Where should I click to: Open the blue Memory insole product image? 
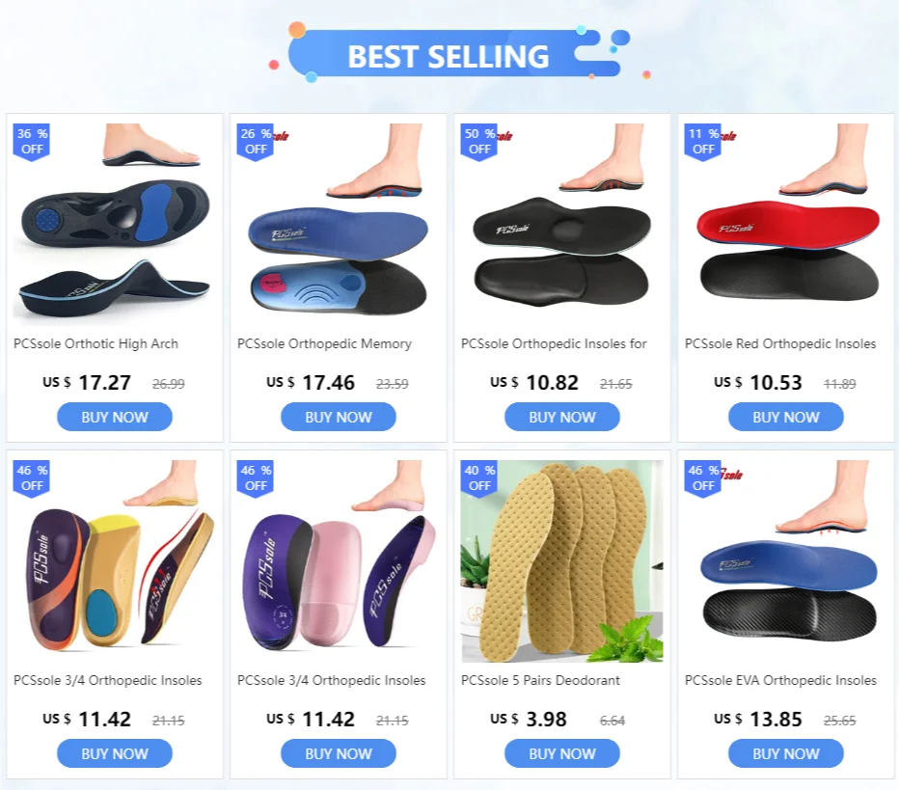click(x=338, y=225)
